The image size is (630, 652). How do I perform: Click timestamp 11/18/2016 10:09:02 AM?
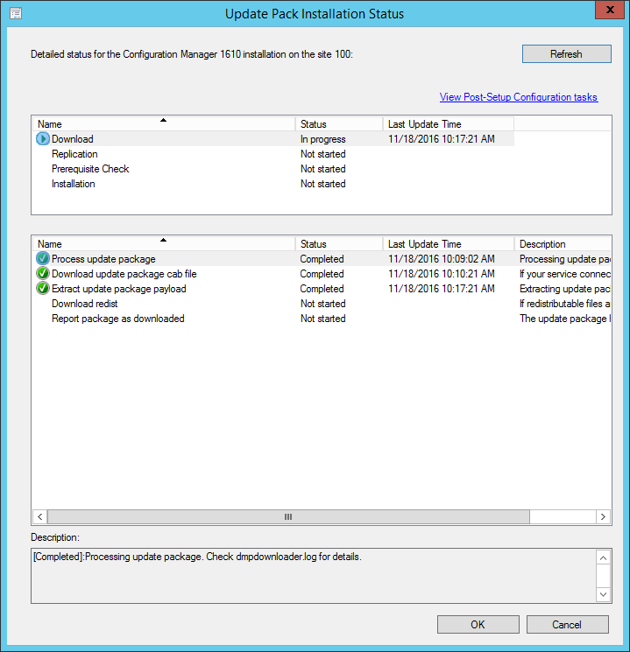442,259
